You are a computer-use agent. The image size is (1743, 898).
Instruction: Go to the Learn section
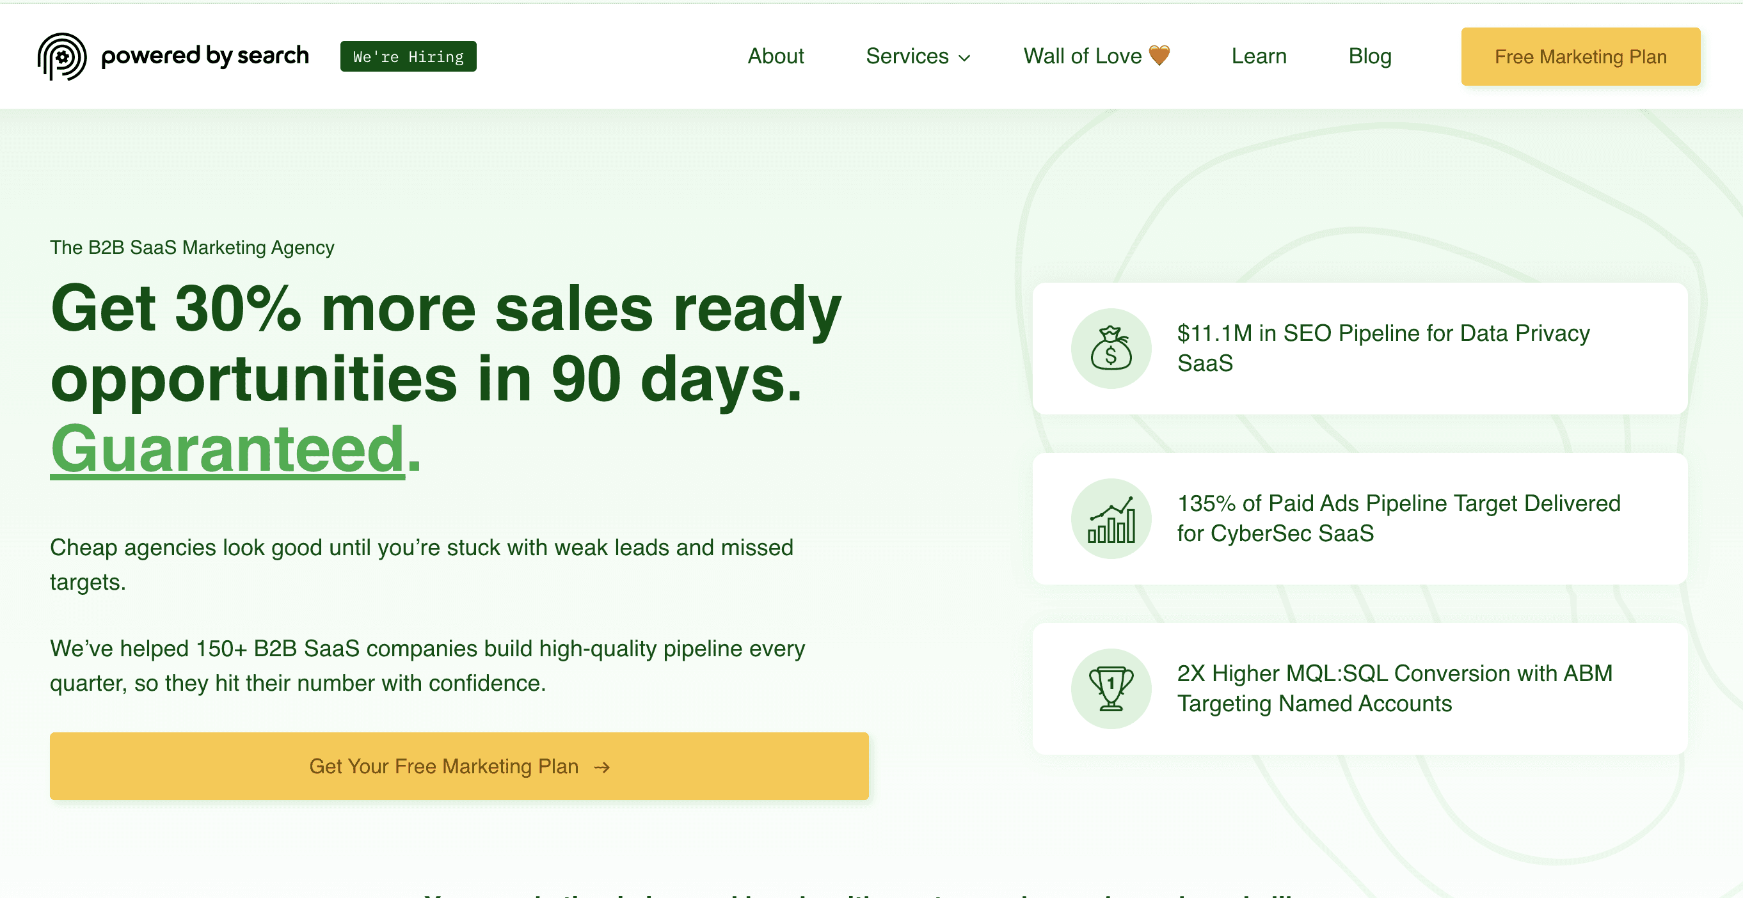point(1259,56)
